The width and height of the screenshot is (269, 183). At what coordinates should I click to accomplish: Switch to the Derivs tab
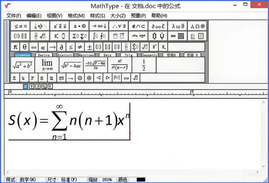pyautogui.click(x=44, y=55)
